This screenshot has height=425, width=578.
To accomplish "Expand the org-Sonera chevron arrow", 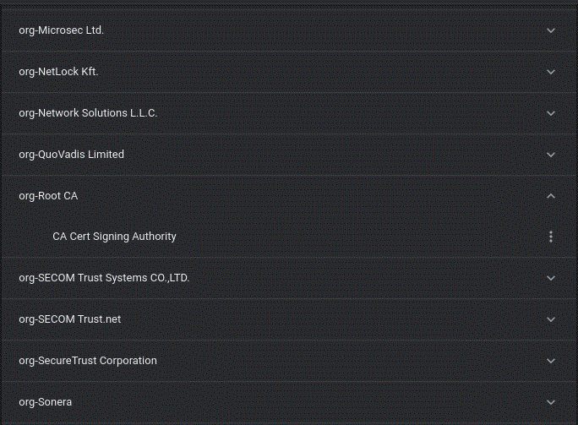I will pyautogui.click(x=551, y=402).
